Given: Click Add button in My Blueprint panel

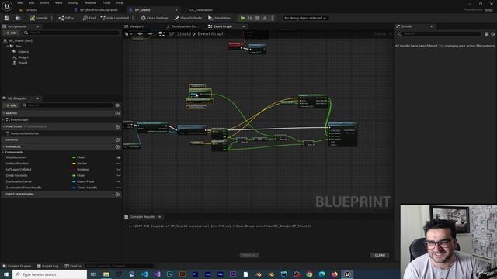Looking at the screenshot, I should click(x=11, y=105).
